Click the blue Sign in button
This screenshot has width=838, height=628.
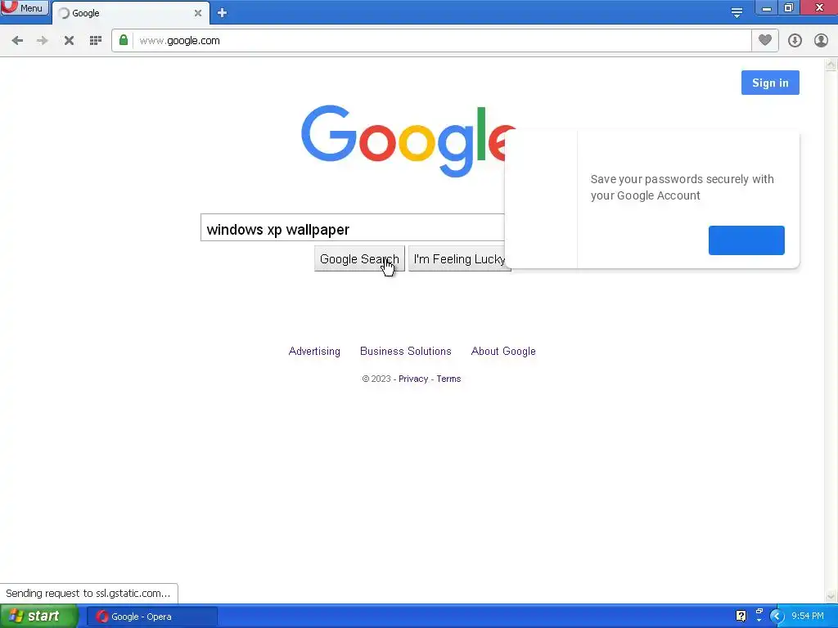[770, 83]
